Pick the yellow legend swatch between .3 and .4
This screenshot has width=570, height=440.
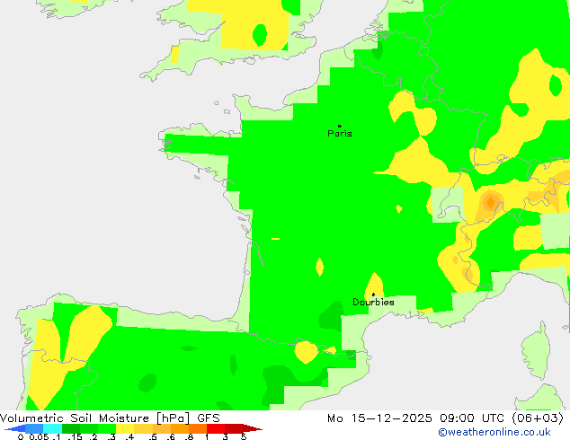point(125,428)
